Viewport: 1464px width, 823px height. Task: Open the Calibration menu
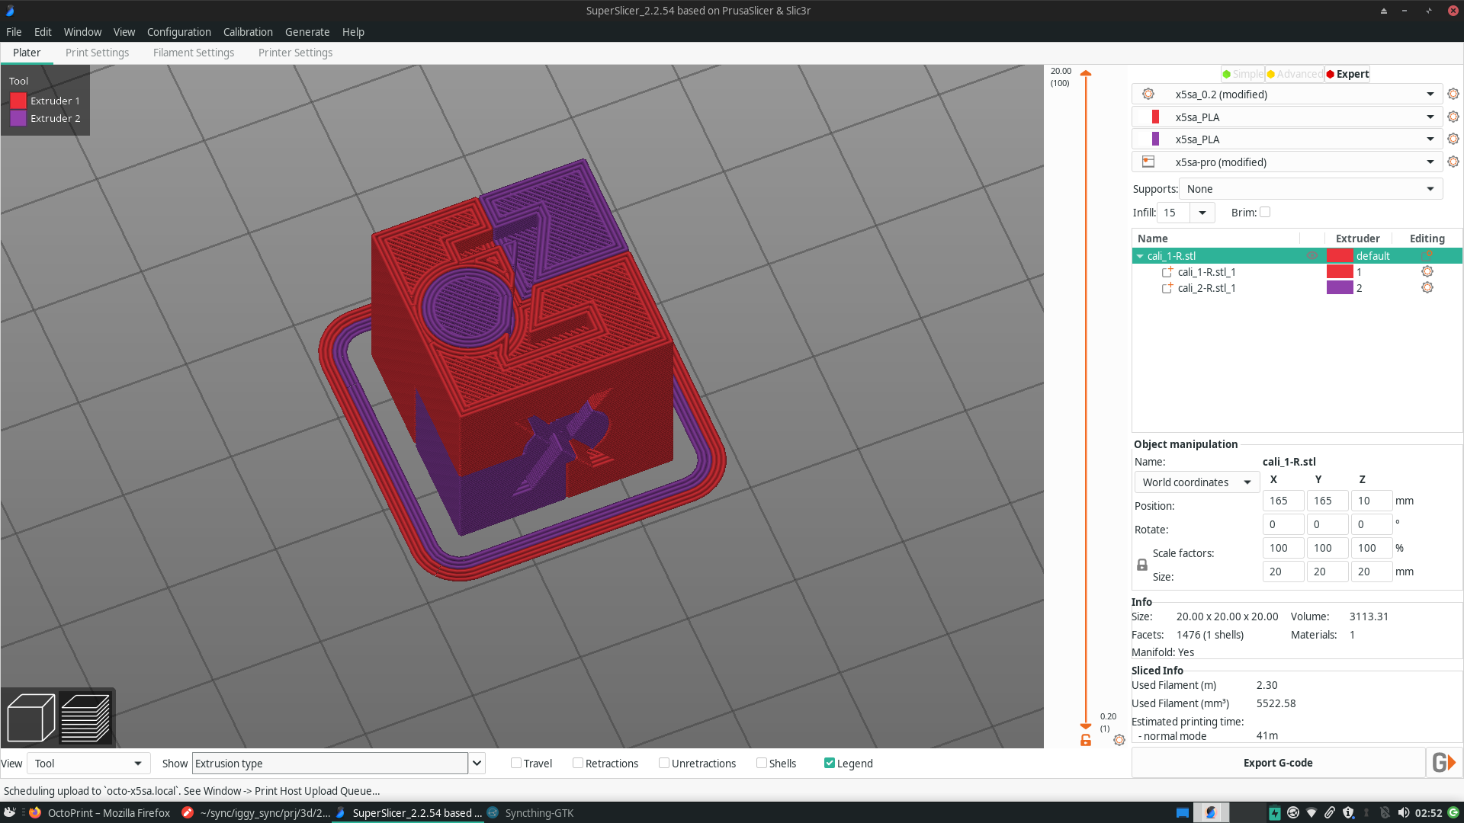point(248,32)
